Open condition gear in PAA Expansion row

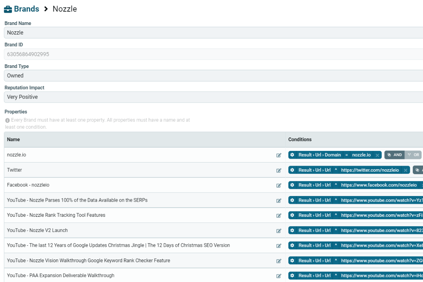[292, 276]
